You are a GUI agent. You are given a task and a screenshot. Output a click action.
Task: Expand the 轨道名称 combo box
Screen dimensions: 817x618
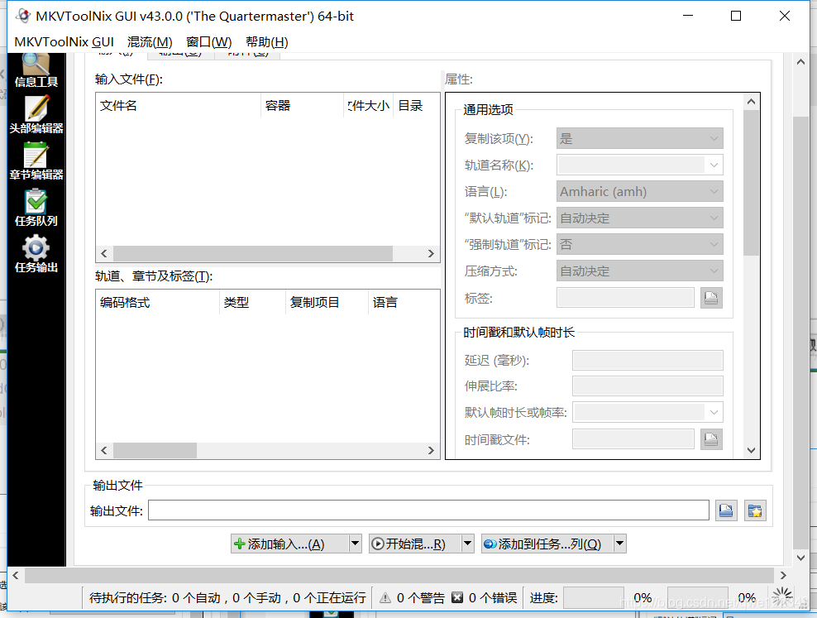click(x=714, y=165)
